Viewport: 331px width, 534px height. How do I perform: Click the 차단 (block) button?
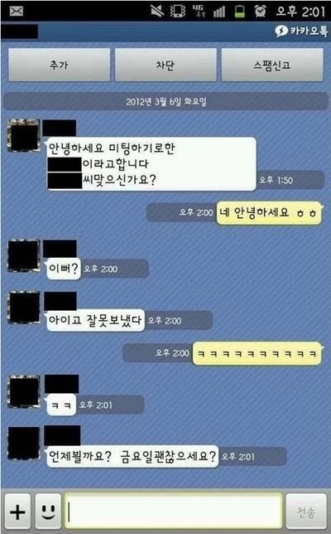tap(165, 65)
